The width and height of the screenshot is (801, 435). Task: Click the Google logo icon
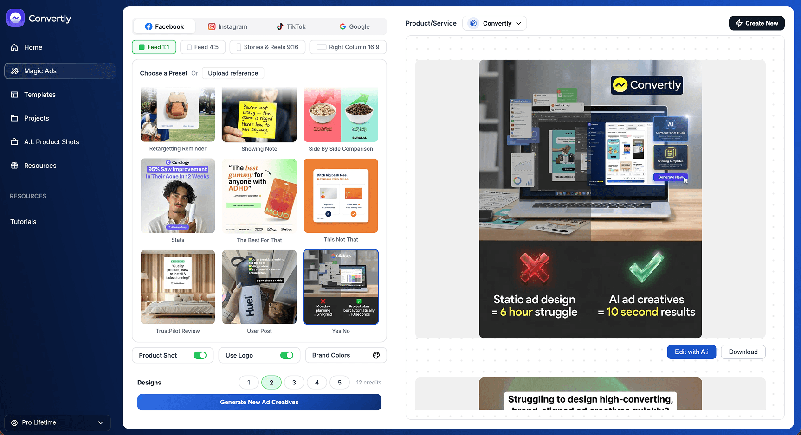342,26
